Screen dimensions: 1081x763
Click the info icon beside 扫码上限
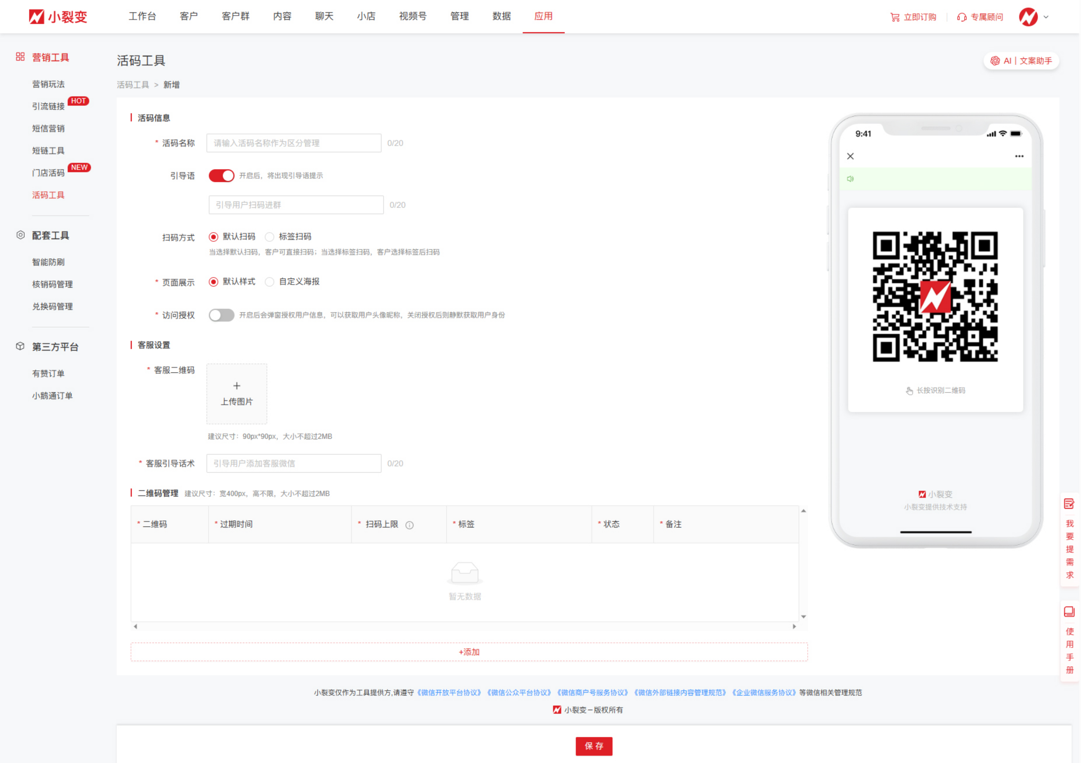(x=409, y=525)
